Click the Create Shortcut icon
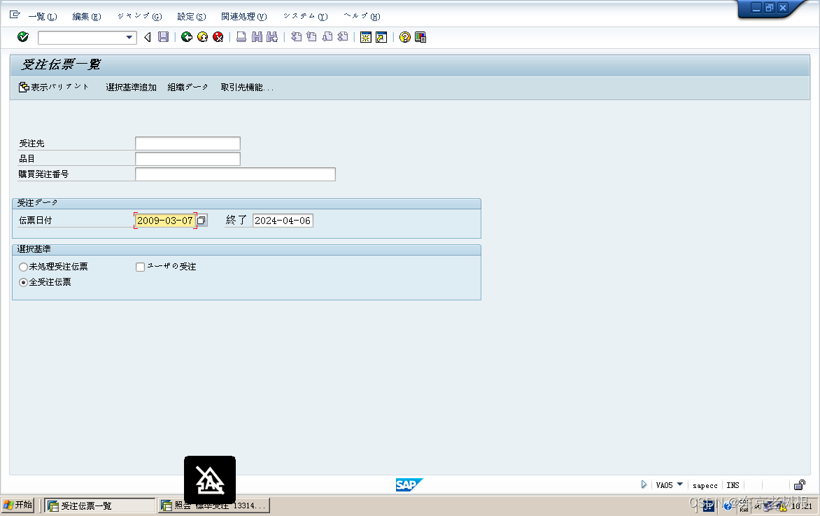Image resolution: width=820 pixels, height=516 pixels. click(381, 37)
